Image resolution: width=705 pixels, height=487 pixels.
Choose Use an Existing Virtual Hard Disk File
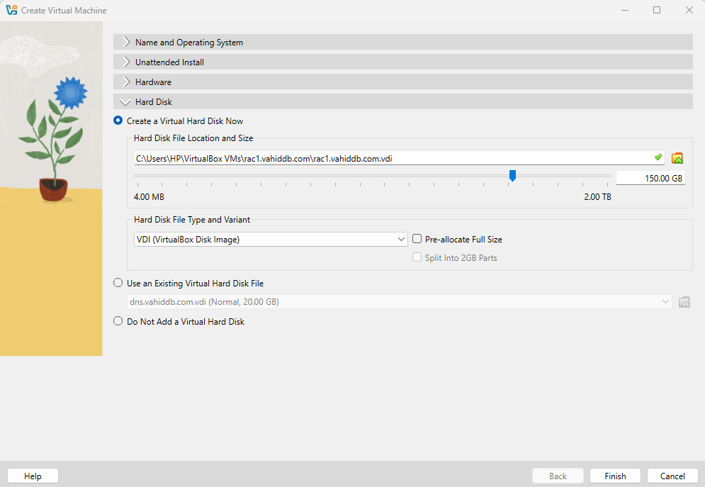pos(118,284)
